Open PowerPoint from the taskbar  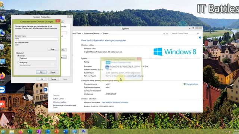pos(56,131)
